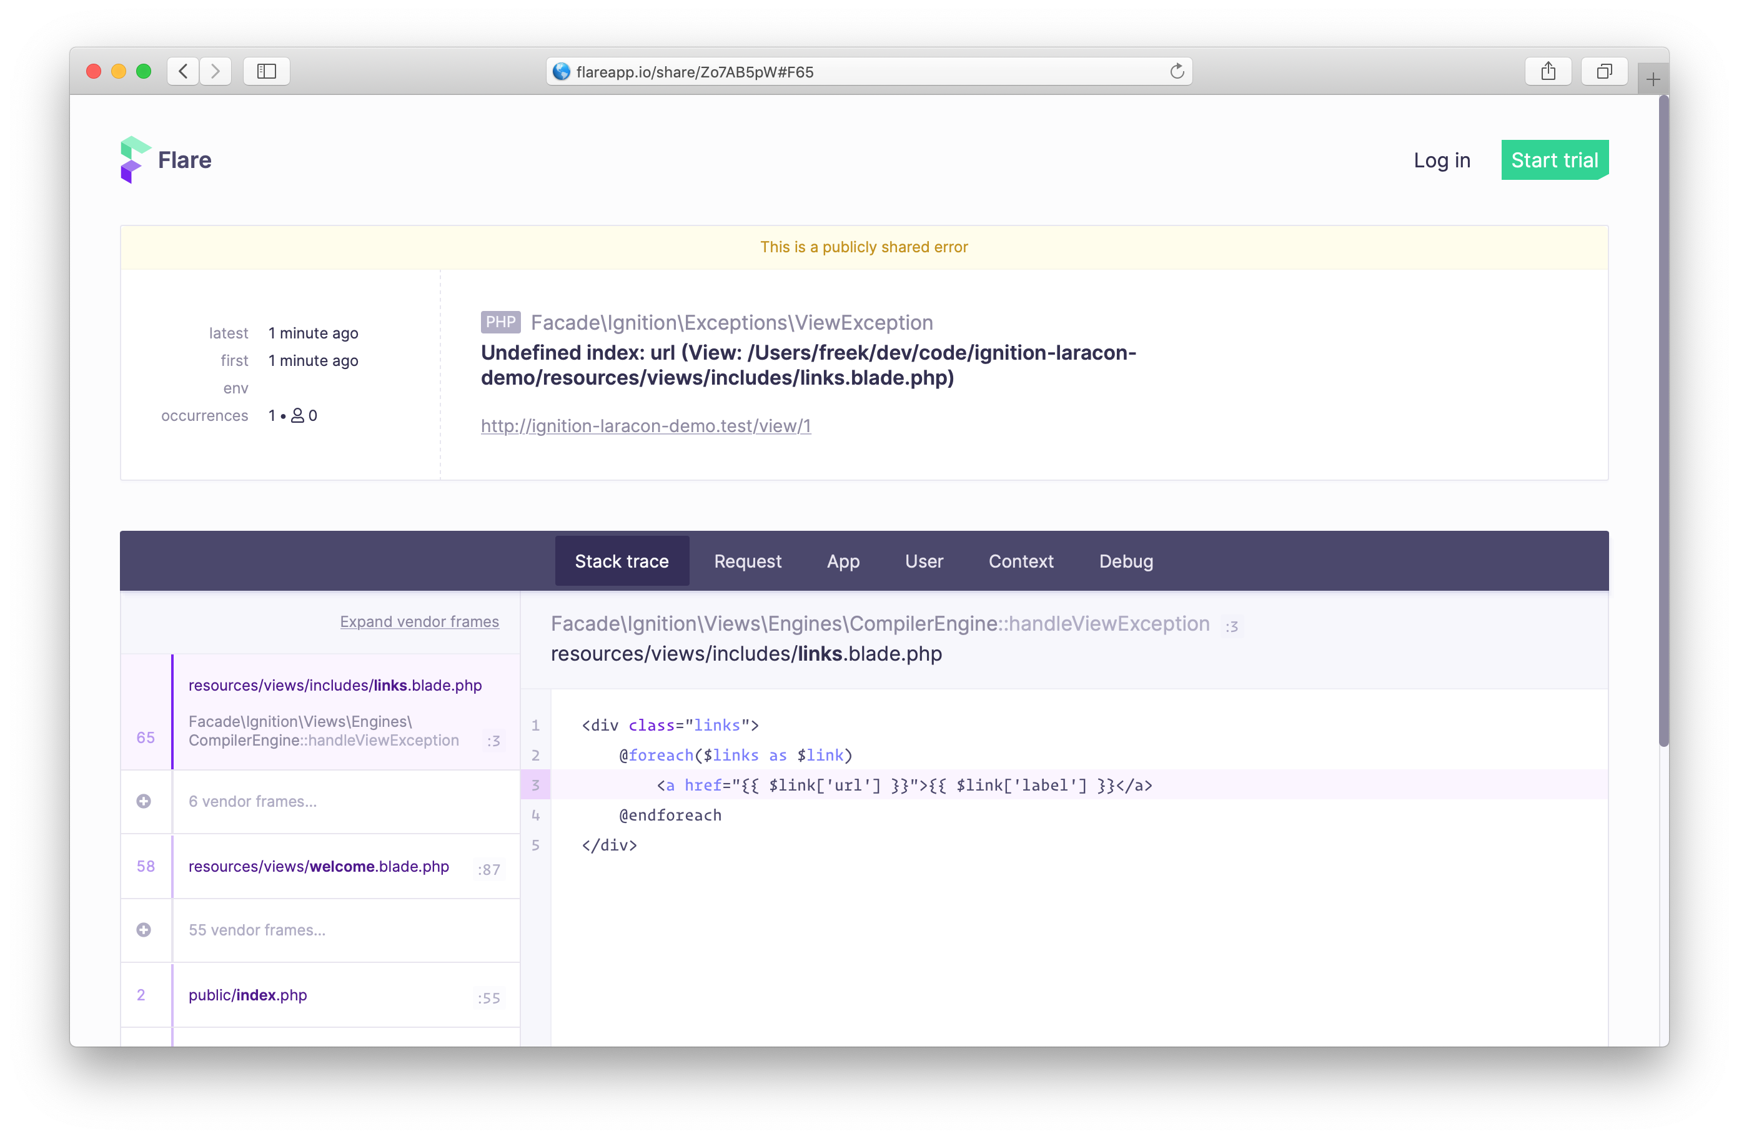Click the Log in link
This screenshot has width=1739, height=1139.
(1442, 160)
